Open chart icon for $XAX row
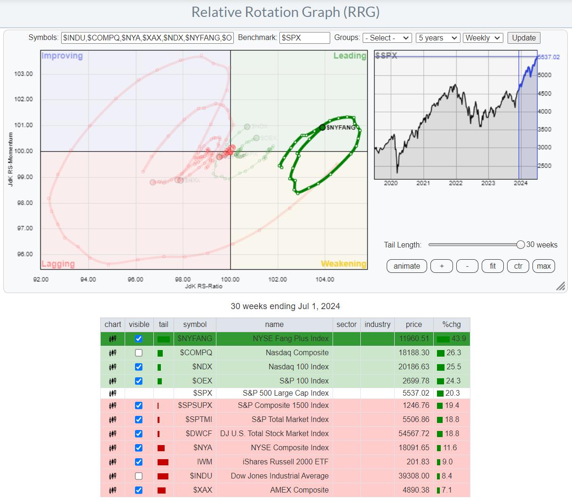572x502 pixels. click(x=113, y=490)
